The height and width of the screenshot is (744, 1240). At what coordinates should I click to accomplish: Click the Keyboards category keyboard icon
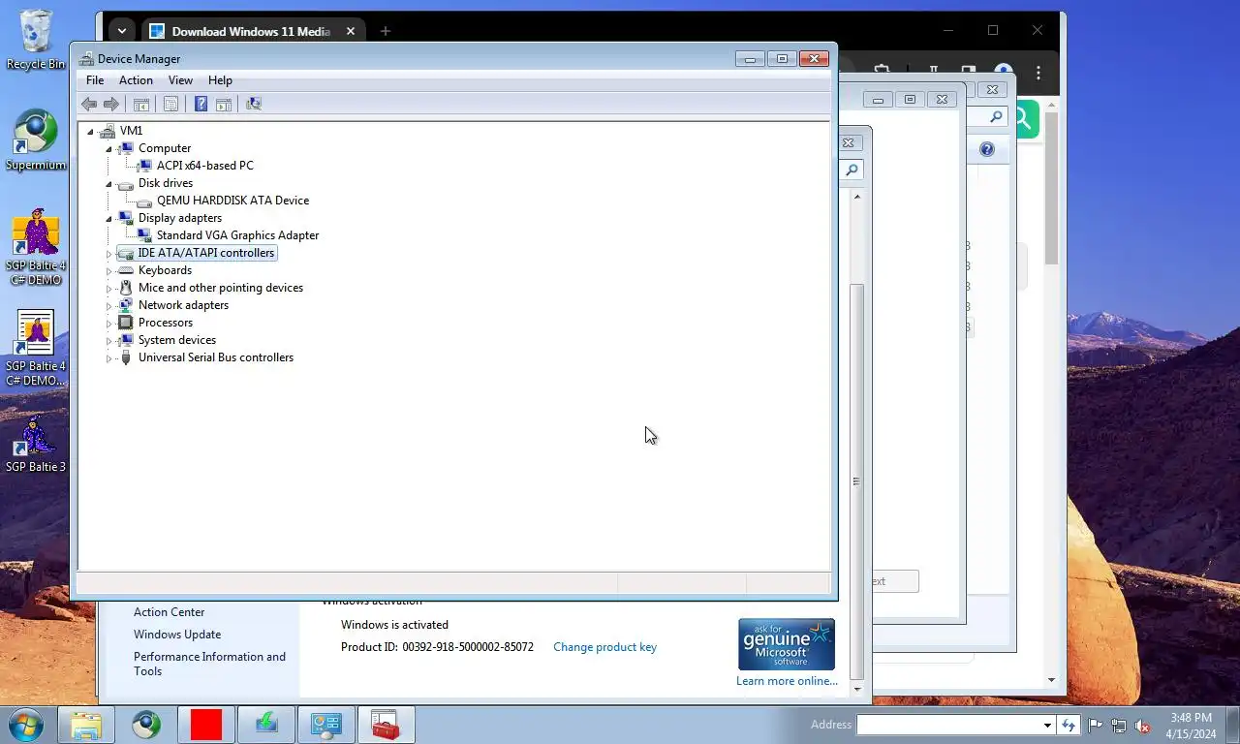pos(125,270)
